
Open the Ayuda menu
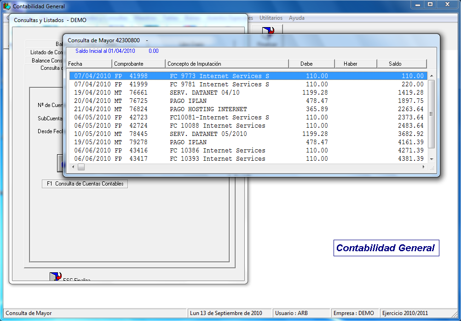tap(297, 18)
